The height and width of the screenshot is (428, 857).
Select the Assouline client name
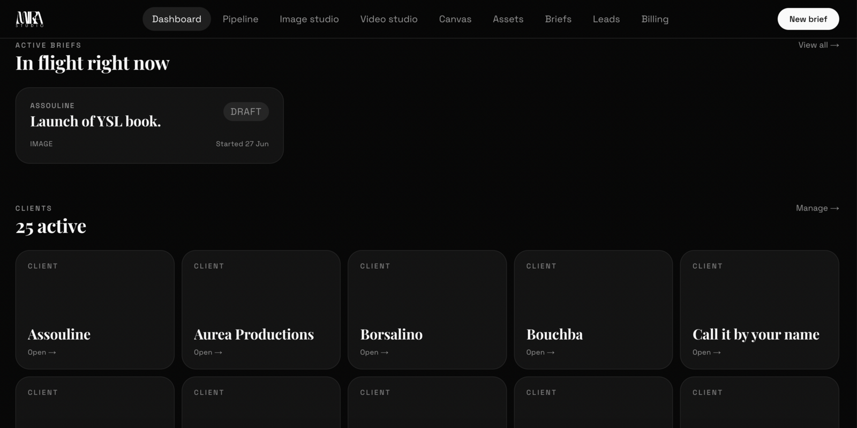tap(59, 334)
